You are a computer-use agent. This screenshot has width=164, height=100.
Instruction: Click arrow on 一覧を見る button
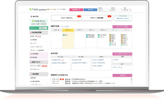(131, 75)
